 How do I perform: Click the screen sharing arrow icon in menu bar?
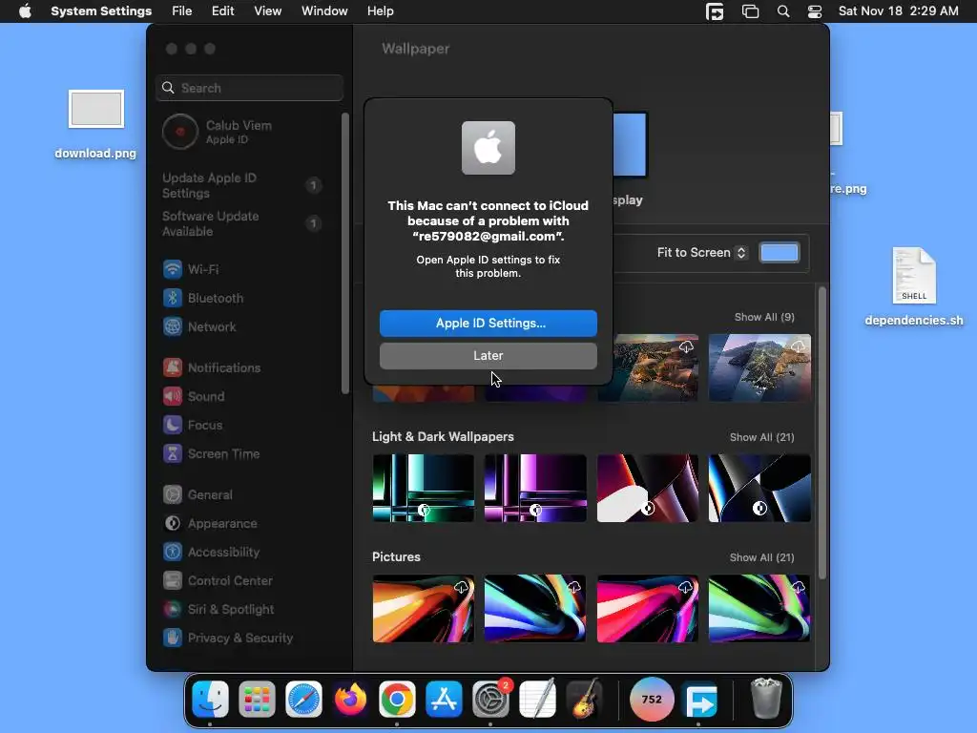(x=715, y=11)
